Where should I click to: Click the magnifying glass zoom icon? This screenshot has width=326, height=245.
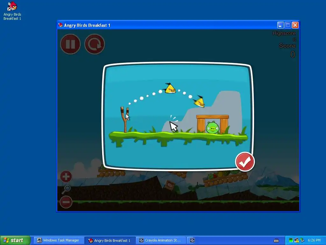pyautogui.click(x=67, y=189)
